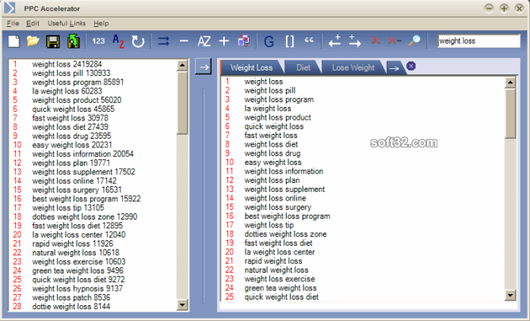Switch to the Weight Loss tab
This screenshot has width=530, height=321.
(251, 67)
